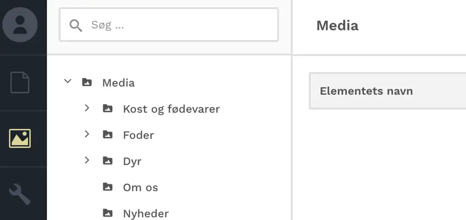Screen dimensions: 466x220
Task: Select the Om os tree item
Action: tap(140, 188)
